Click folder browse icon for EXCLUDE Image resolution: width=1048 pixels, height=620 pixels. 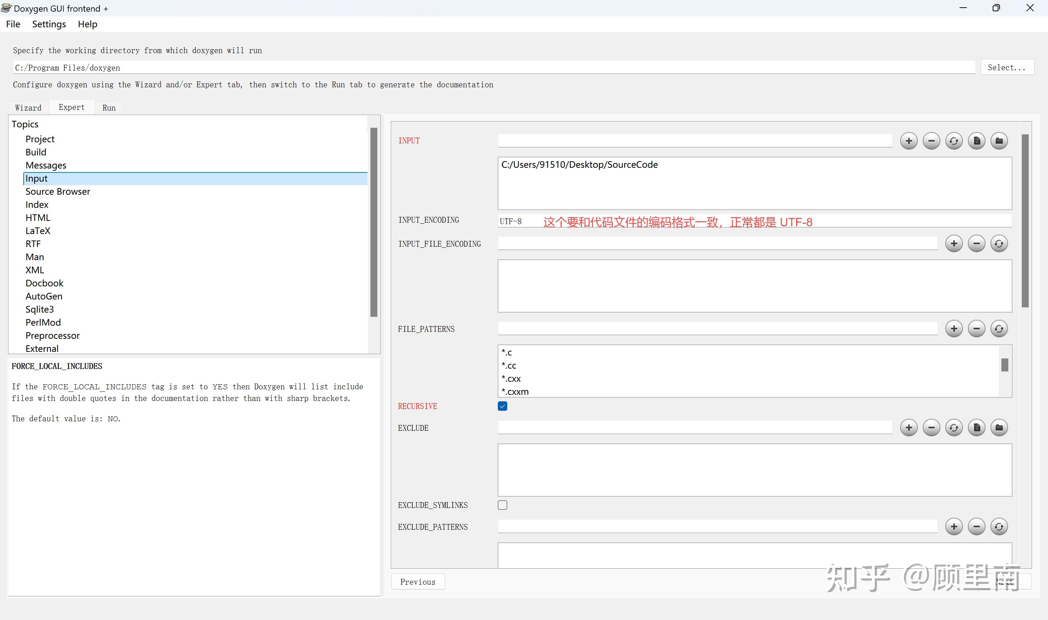(999, 428)
